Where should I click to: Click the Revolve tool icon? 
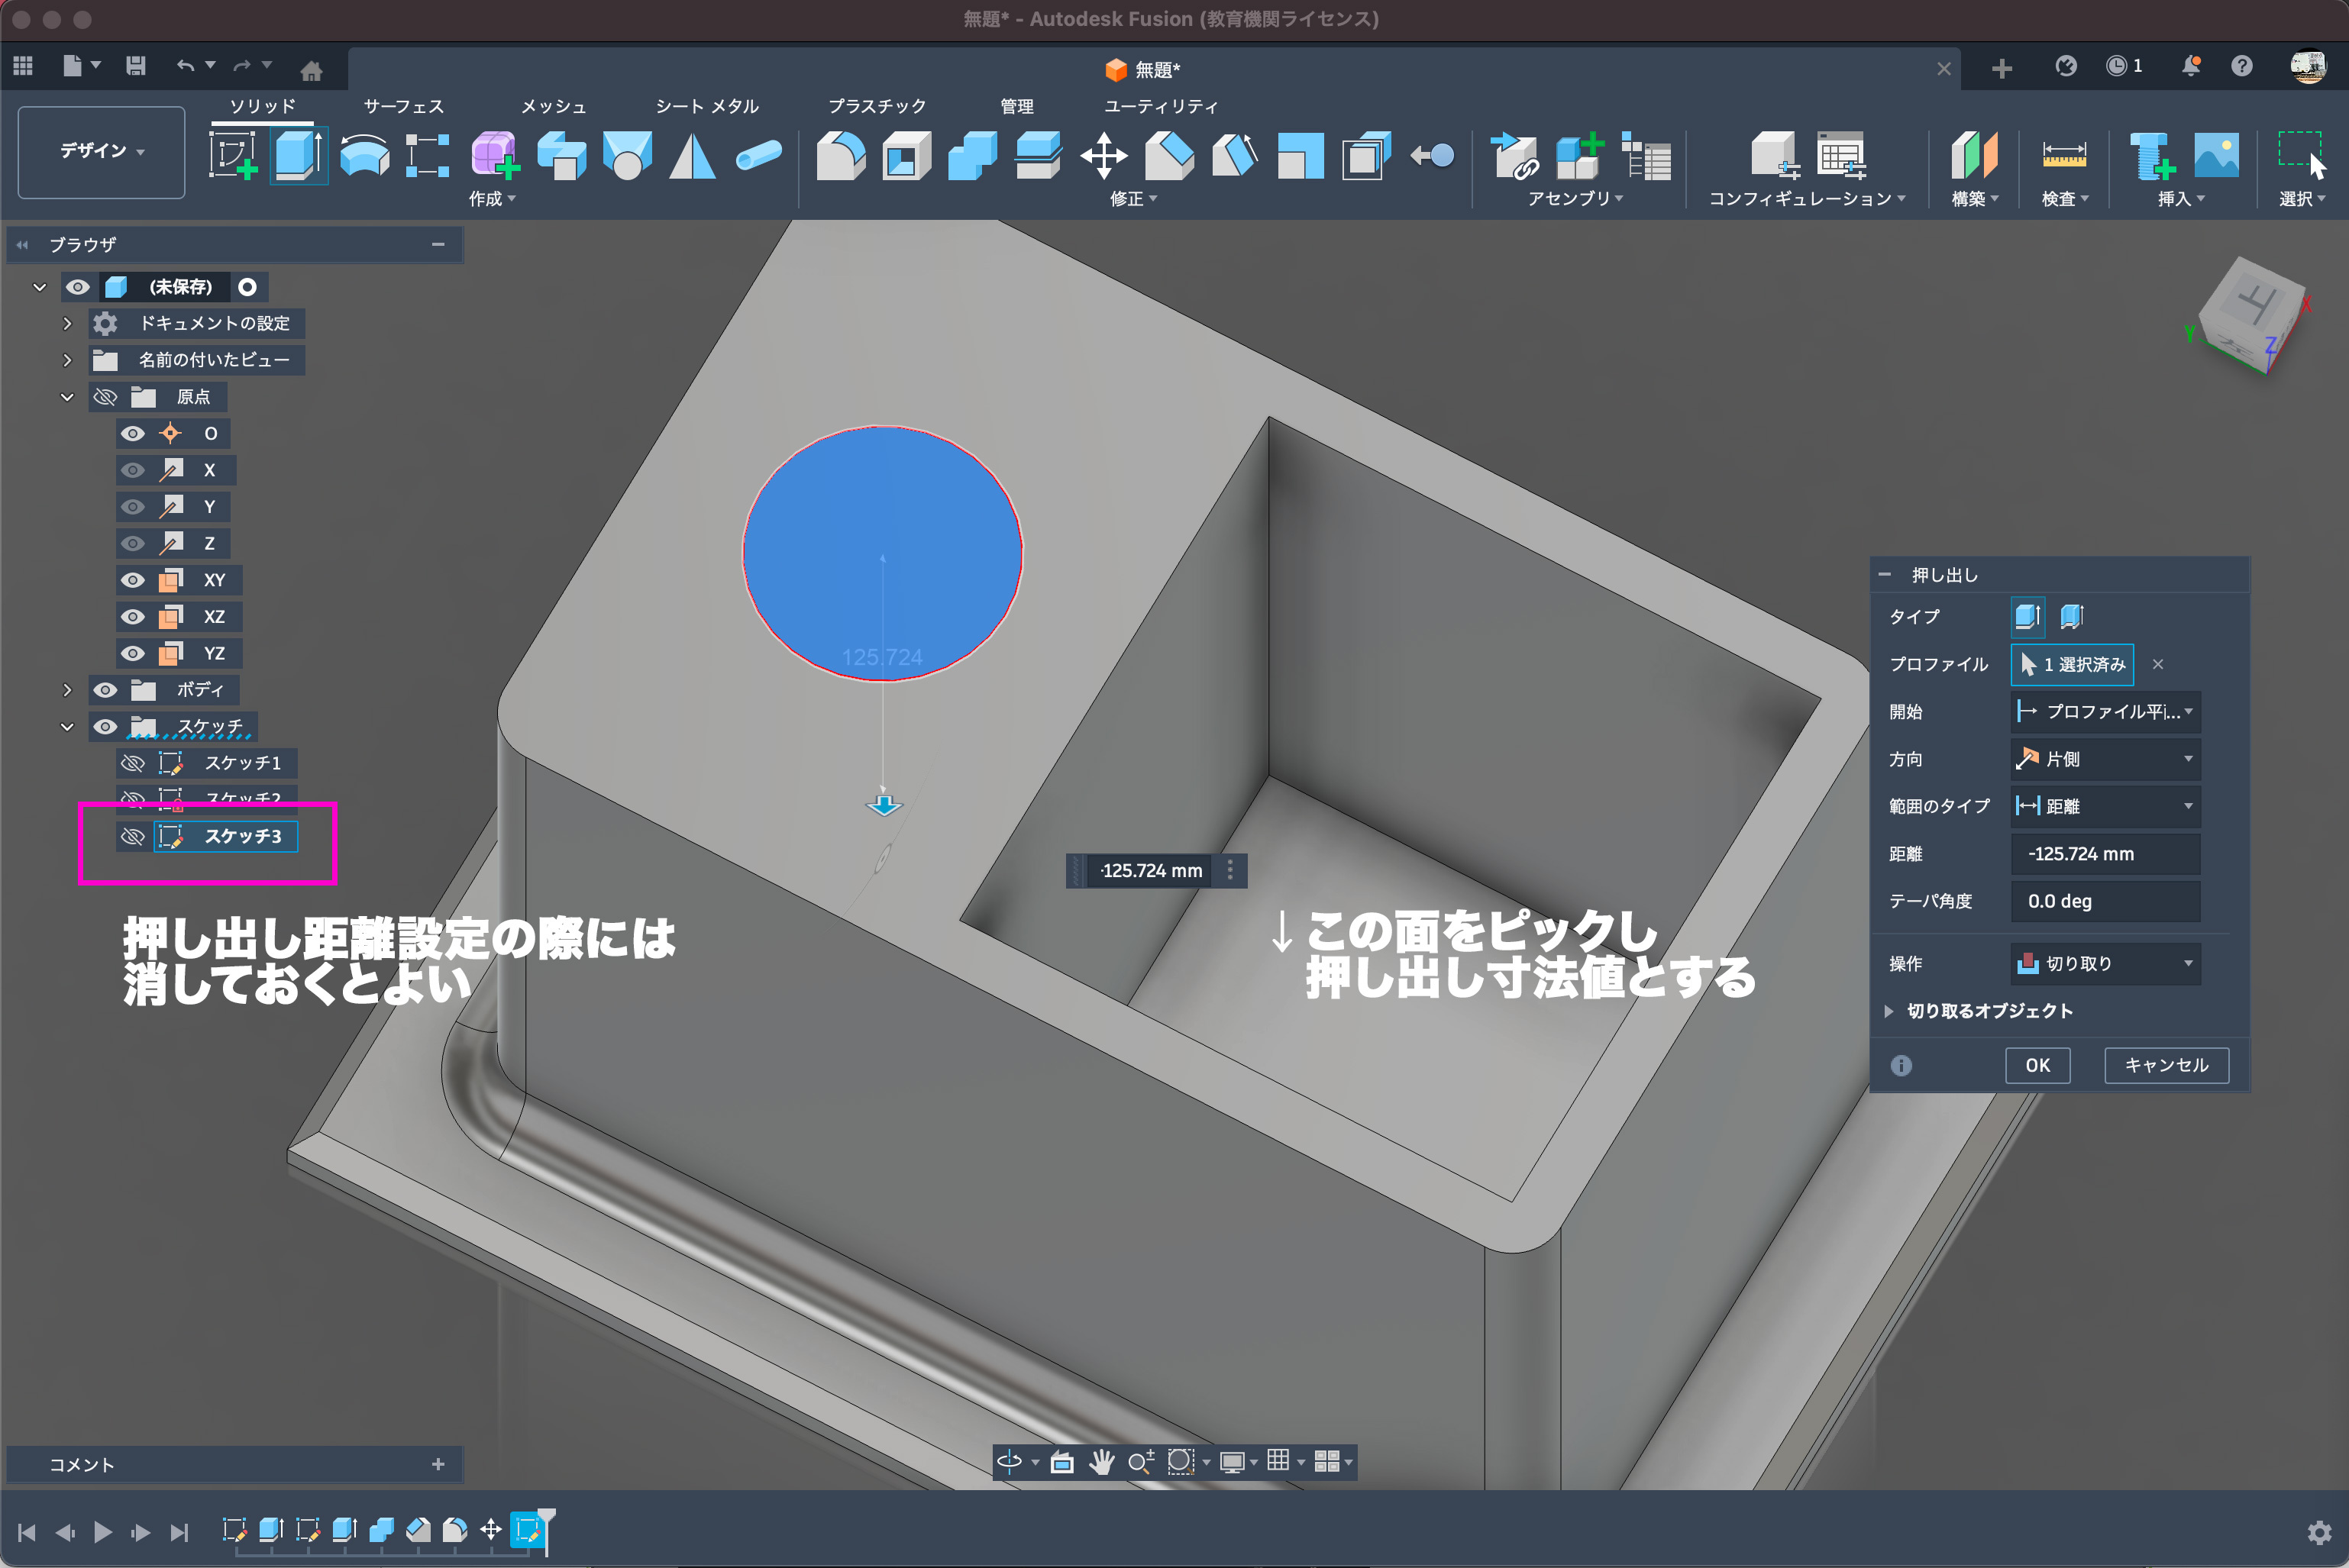[x=364, y=156]
